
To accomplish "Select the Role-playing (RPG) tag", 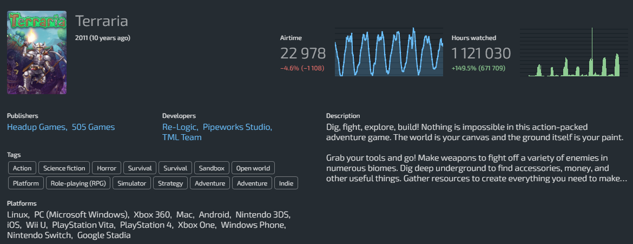I will pos(78,183).
